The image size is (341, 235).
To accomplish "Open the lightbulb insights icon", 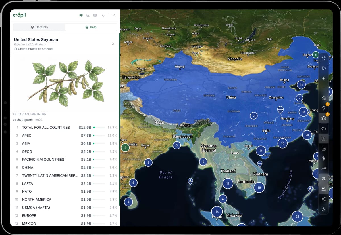I will (324, 108).
